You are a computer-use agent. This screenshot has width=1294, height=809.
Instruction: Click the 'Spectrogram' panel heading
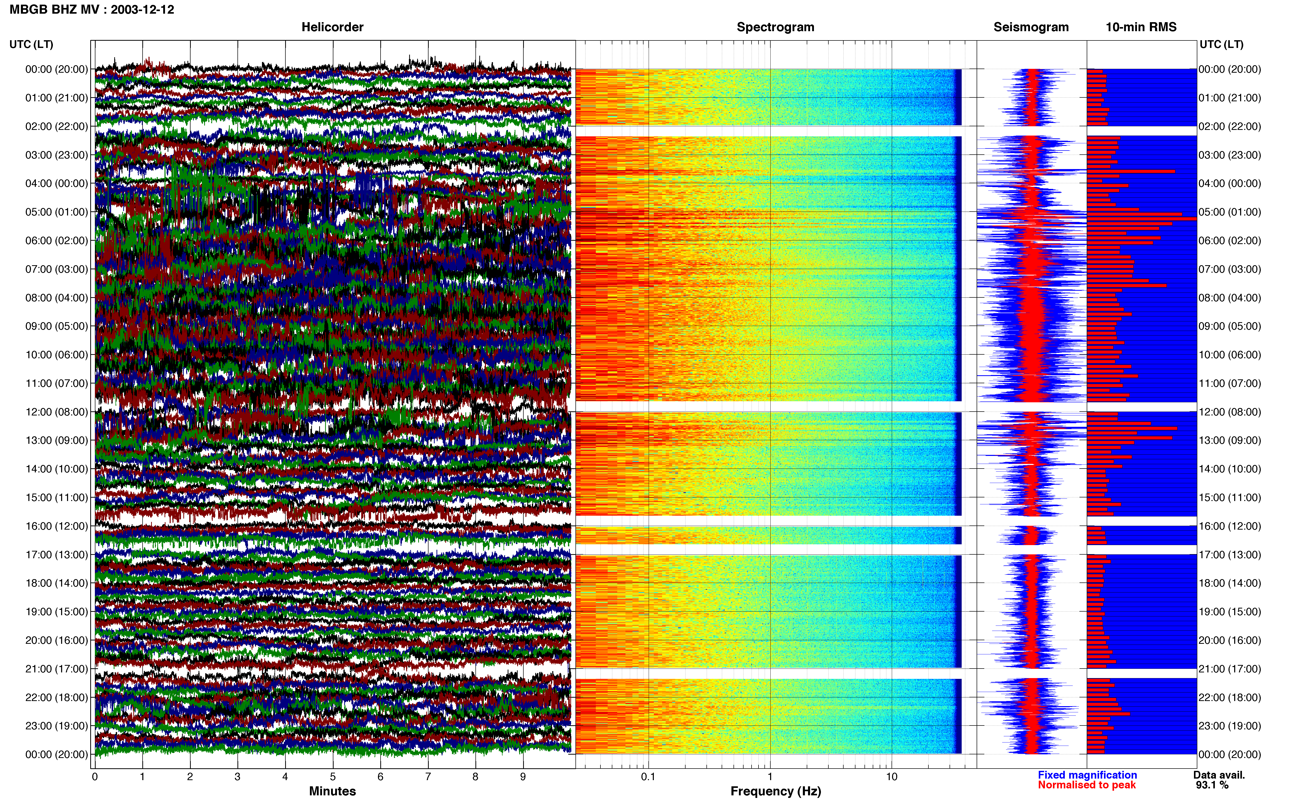pos(776,27)
